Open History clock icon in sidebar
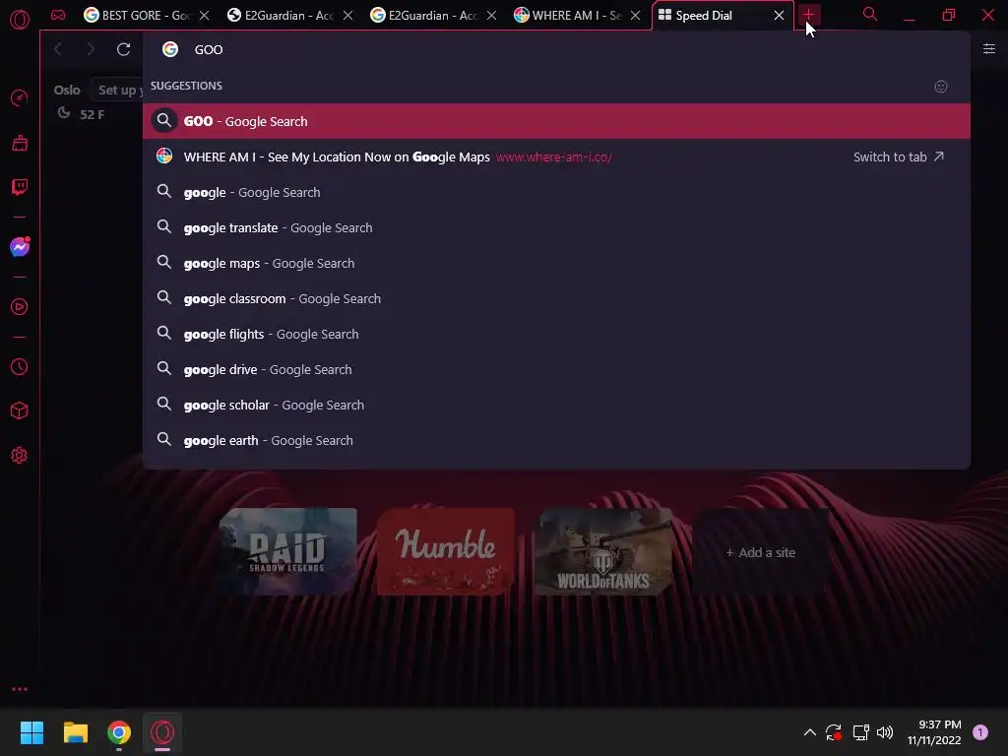This screenshot has width=1008, height=756. coord(20,366)
